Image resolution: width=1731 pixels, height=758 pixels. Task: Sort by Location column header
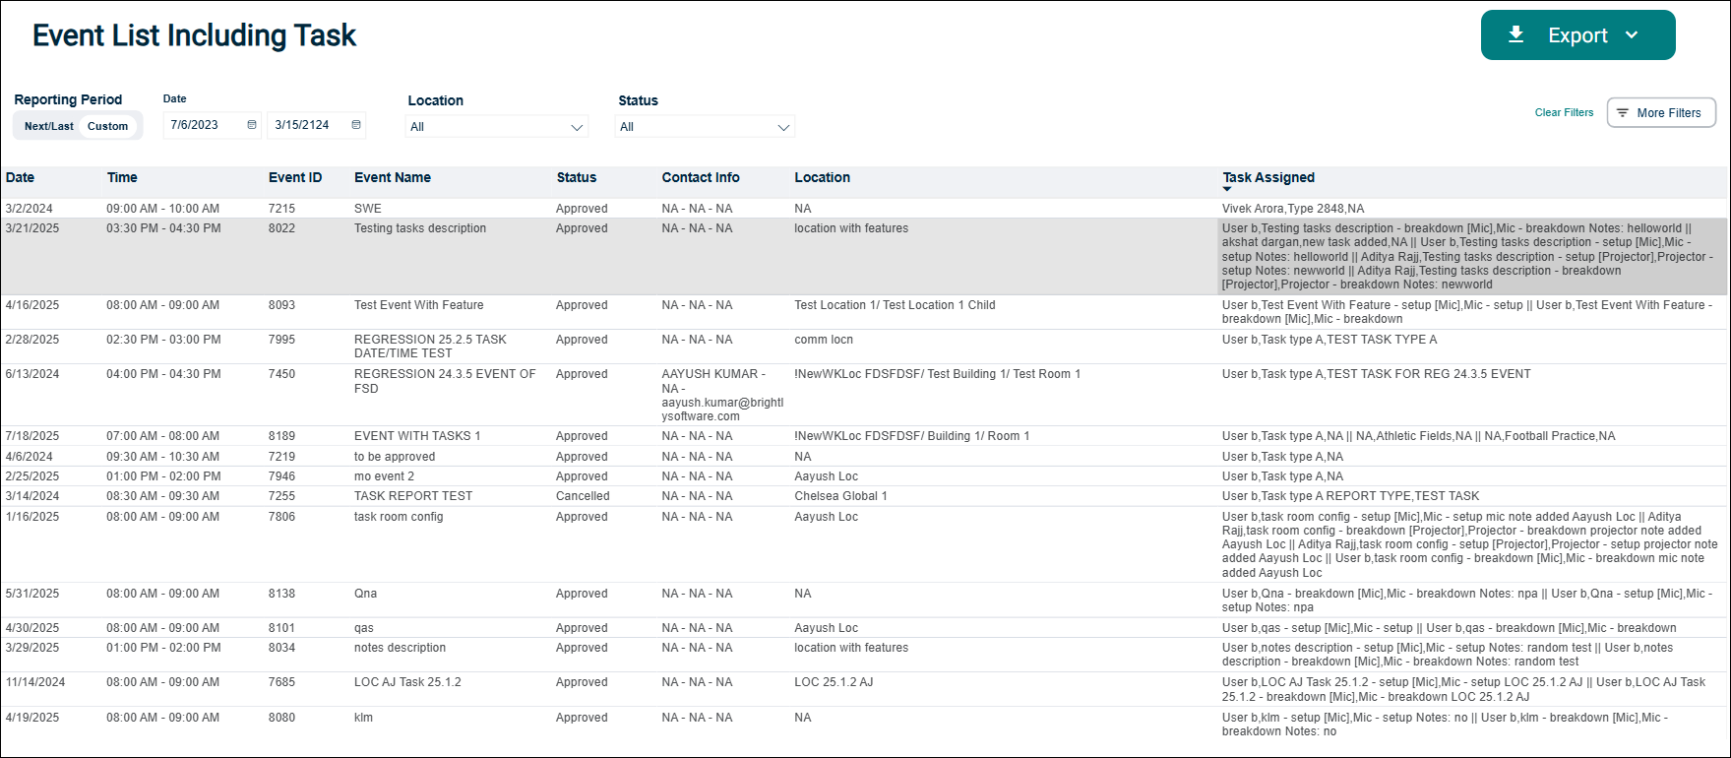click(x=823, y=177)
